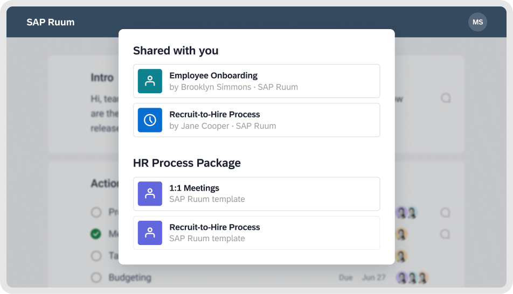Open the MS user avatar menu
Viewport: 513px width, 294px height.
pyautogui.click(x=477, y=22)
